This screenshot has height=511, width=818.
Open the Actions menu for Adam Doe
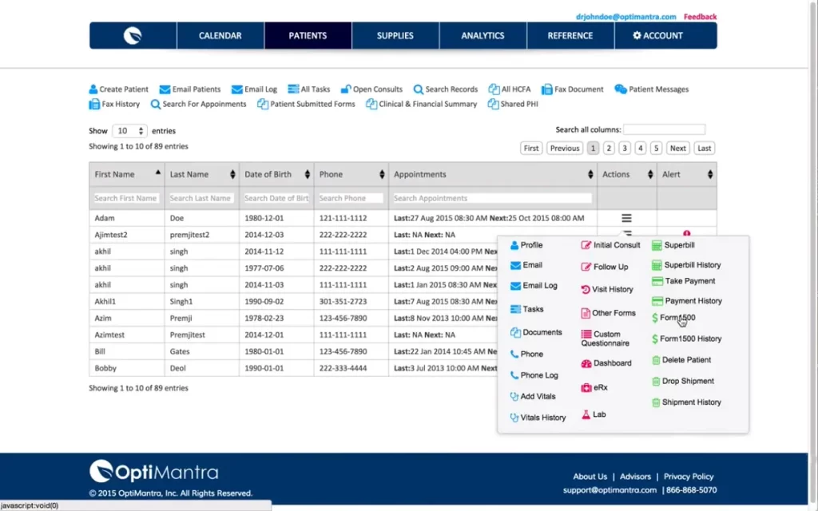click(x=626, y=217)
